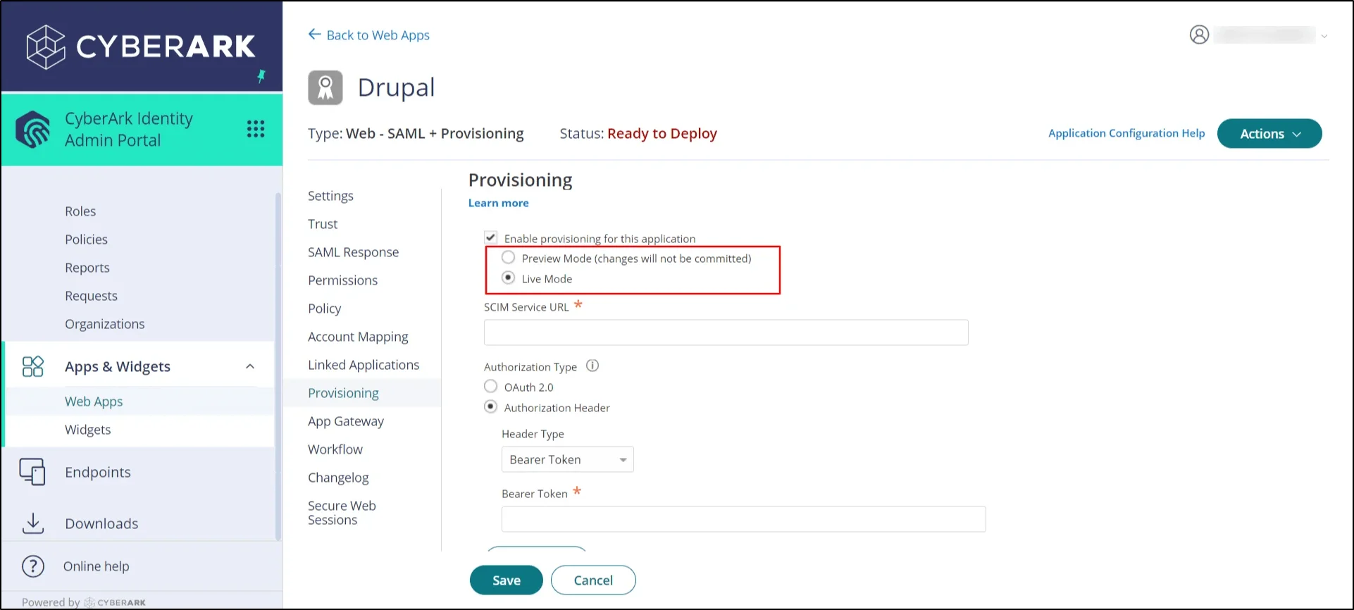Open the Learn more link
This screenshot has width=1354, height=610.
498,203
